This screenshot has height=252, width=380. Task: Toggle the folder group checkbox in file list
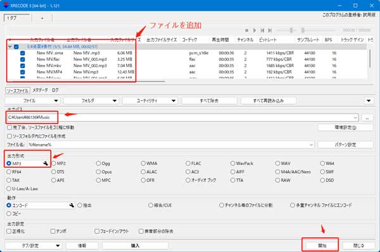16,47
